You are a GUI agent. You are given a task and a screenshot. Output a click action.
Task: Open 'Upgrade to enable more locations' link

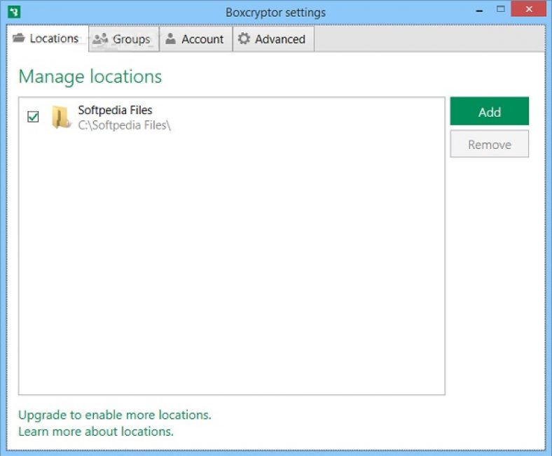pyautogui.click(x=115, y=415)
